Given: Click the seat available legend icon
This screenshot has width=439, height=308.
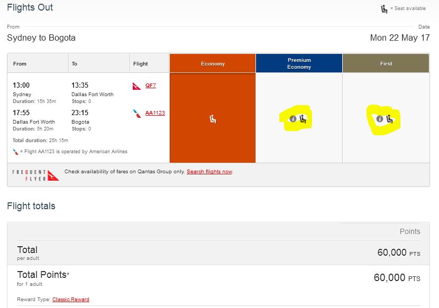Looking at the screenshot, I should coord(384,9).
